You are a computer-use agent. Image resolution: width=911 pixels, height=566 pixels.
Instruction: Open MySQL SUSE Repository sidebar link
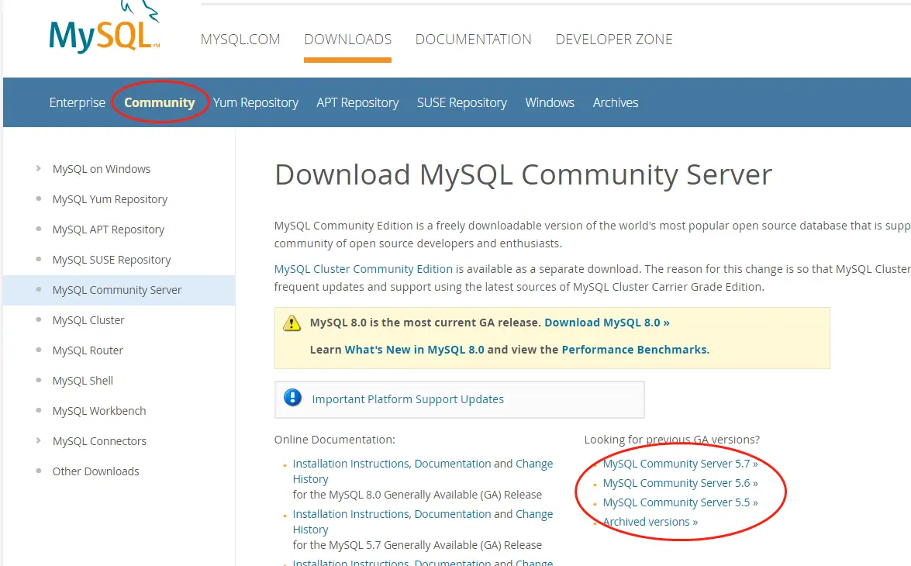tap(112, 260)
